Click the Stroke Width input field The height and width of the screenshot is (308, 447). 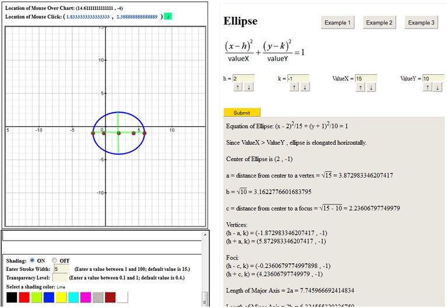61,268
